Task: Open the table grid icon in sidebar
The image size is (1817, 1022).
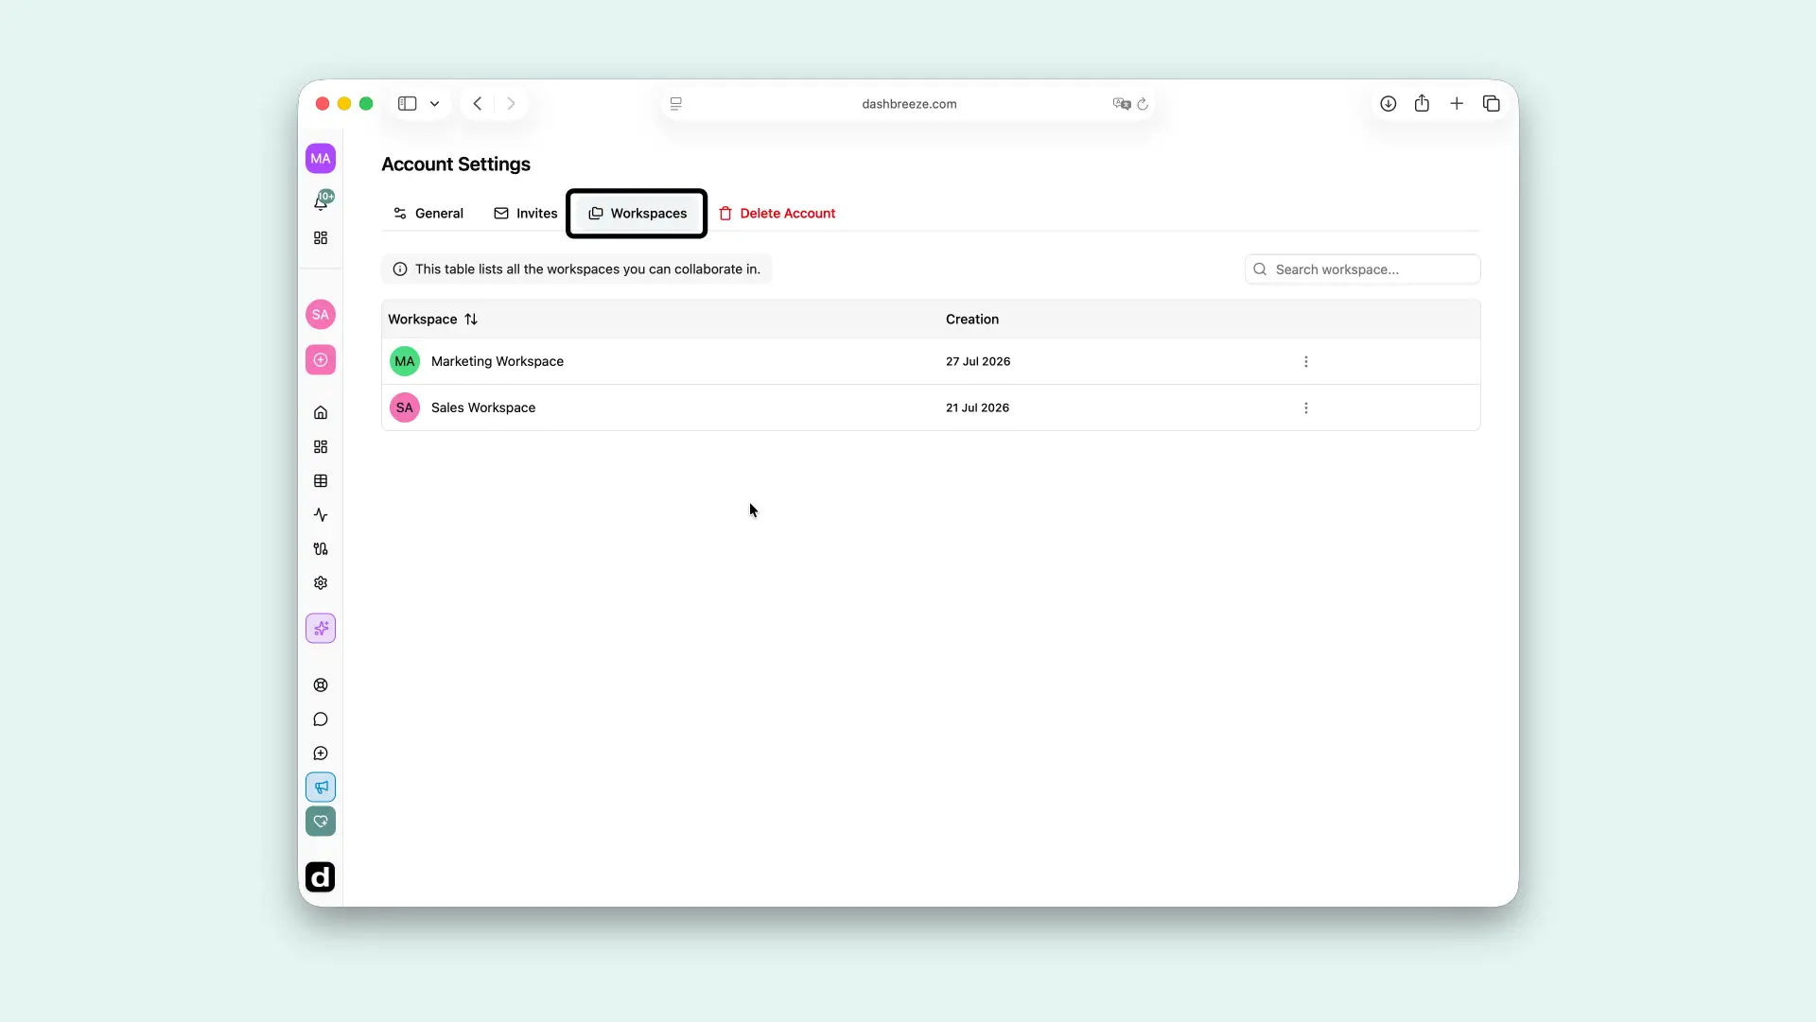Action: pyautogui.click(x=321, y=481)
